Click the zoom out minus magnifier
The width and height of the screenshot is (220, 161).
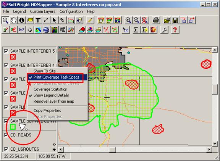click(136, 20)
